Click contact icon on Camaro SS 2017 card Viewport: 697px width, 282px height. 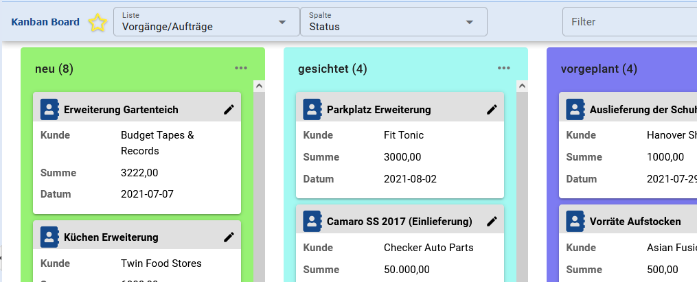313,222
